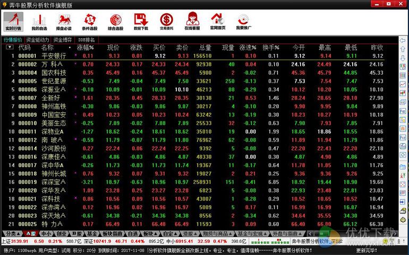Click the 深证 index value 10741.9
The width and height of the screenshot is (409, 255).
(x=101, y=241)
